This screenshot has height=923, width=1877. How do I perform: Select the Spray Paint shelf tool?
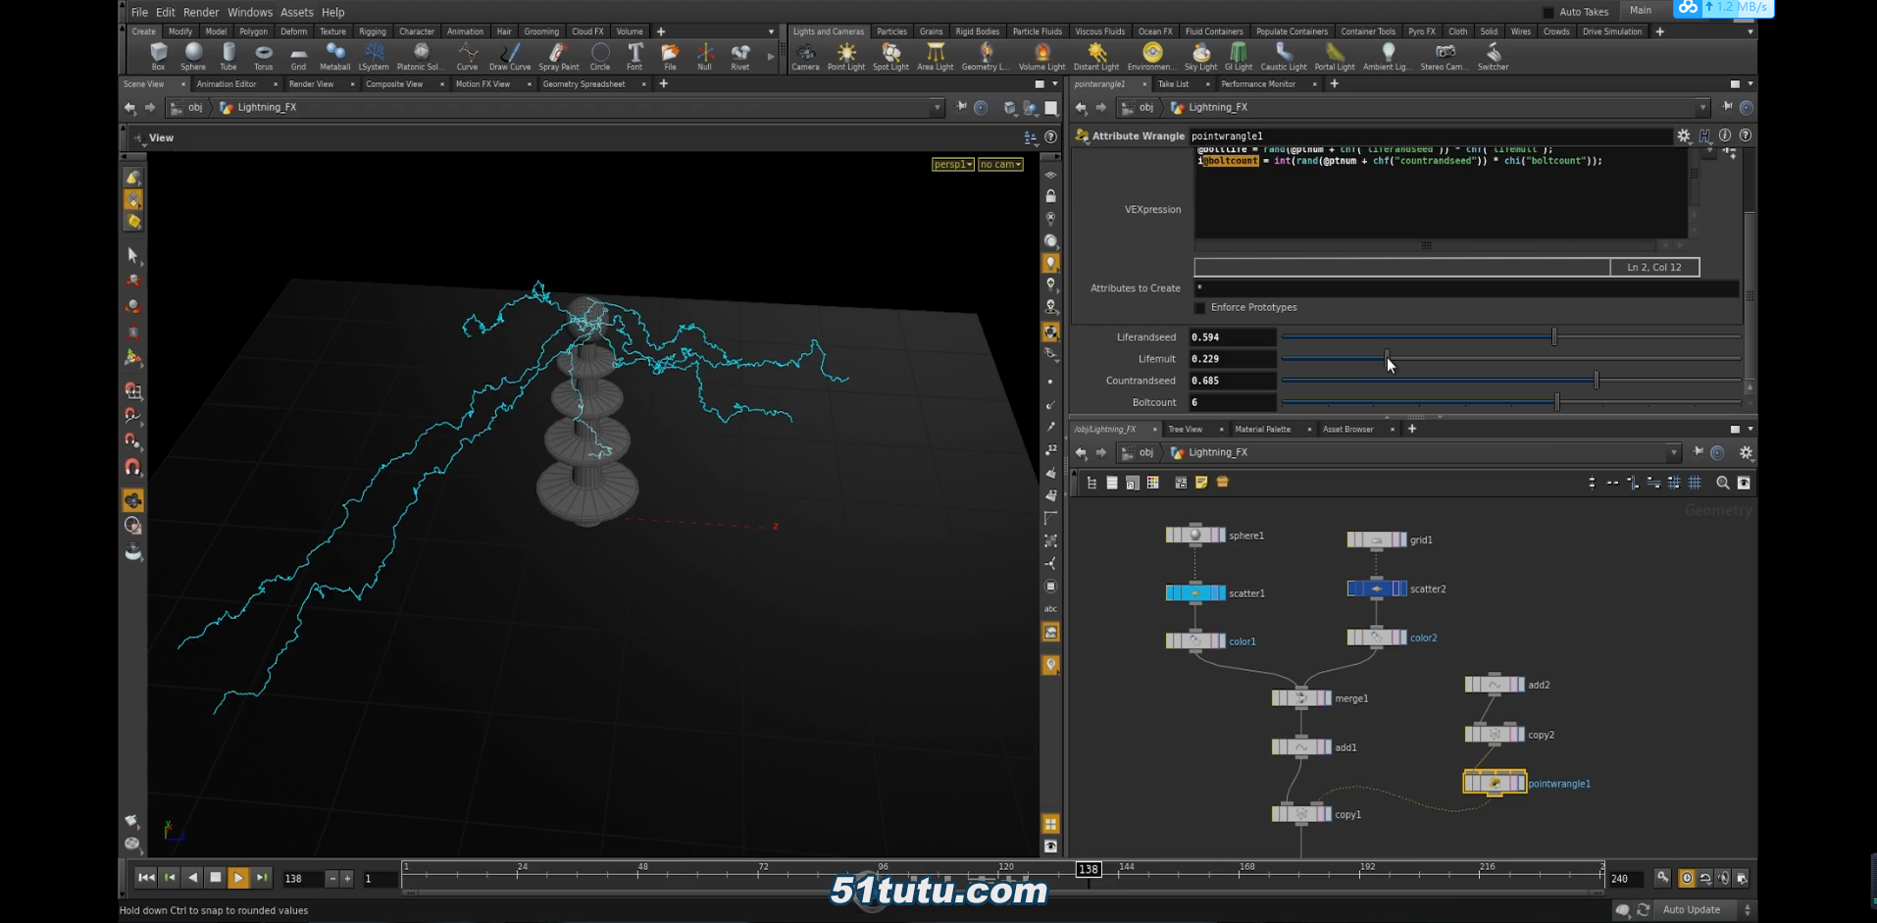[558, 56]
